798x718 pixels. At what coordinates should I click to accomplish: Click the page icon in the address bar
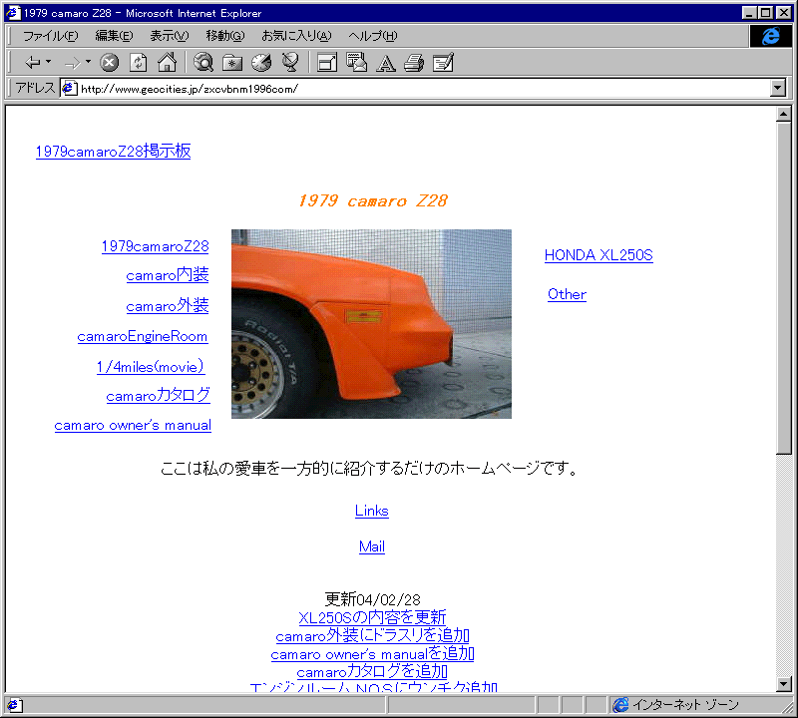[69, 89]
